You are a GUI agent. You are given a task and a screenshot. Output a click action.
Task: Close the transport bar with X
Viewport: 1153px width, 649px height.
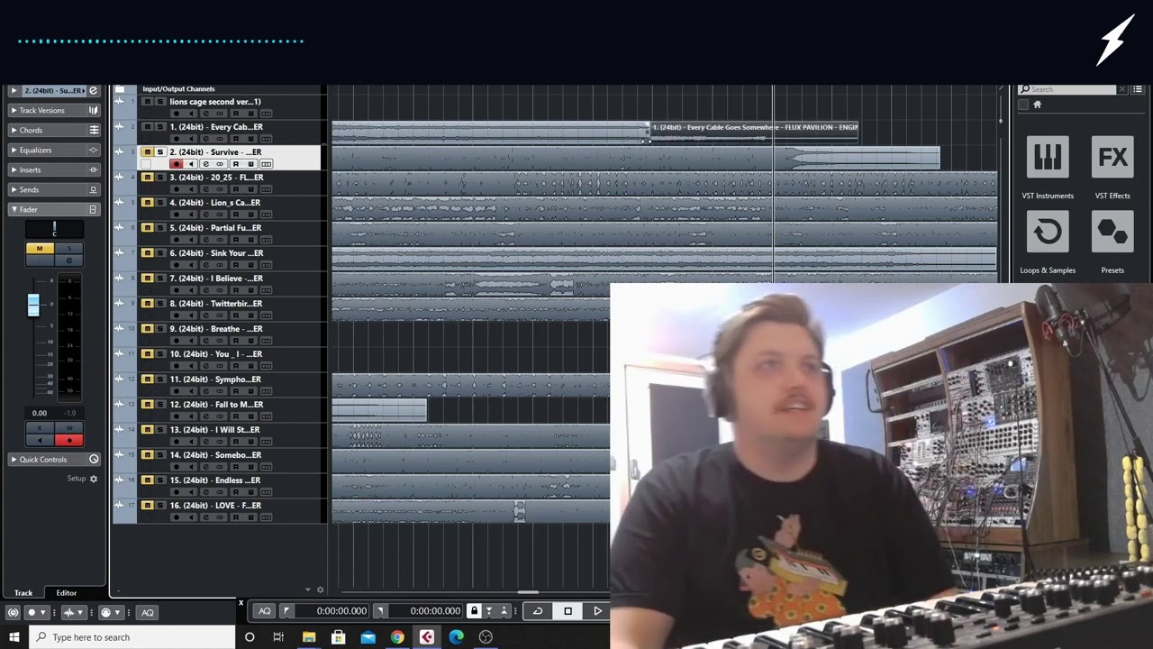(241, 602)
